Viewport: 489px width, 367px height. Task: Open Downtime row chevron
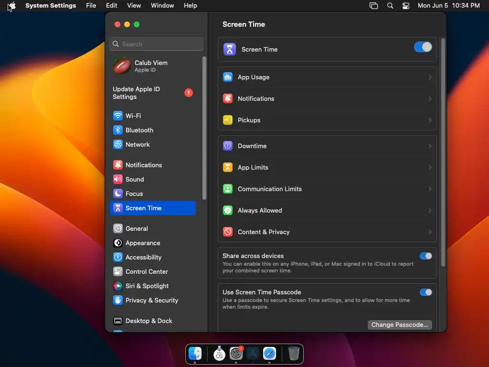click(x=430, y=146)
